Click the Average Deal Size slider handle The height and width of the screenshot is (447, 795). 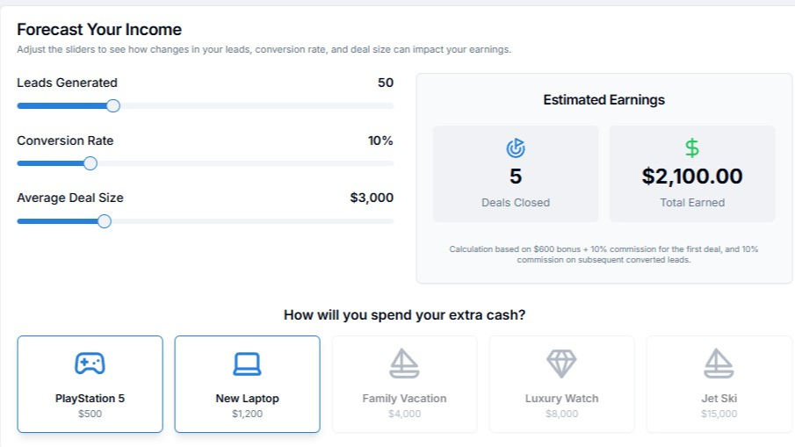(x=104, y=221)
